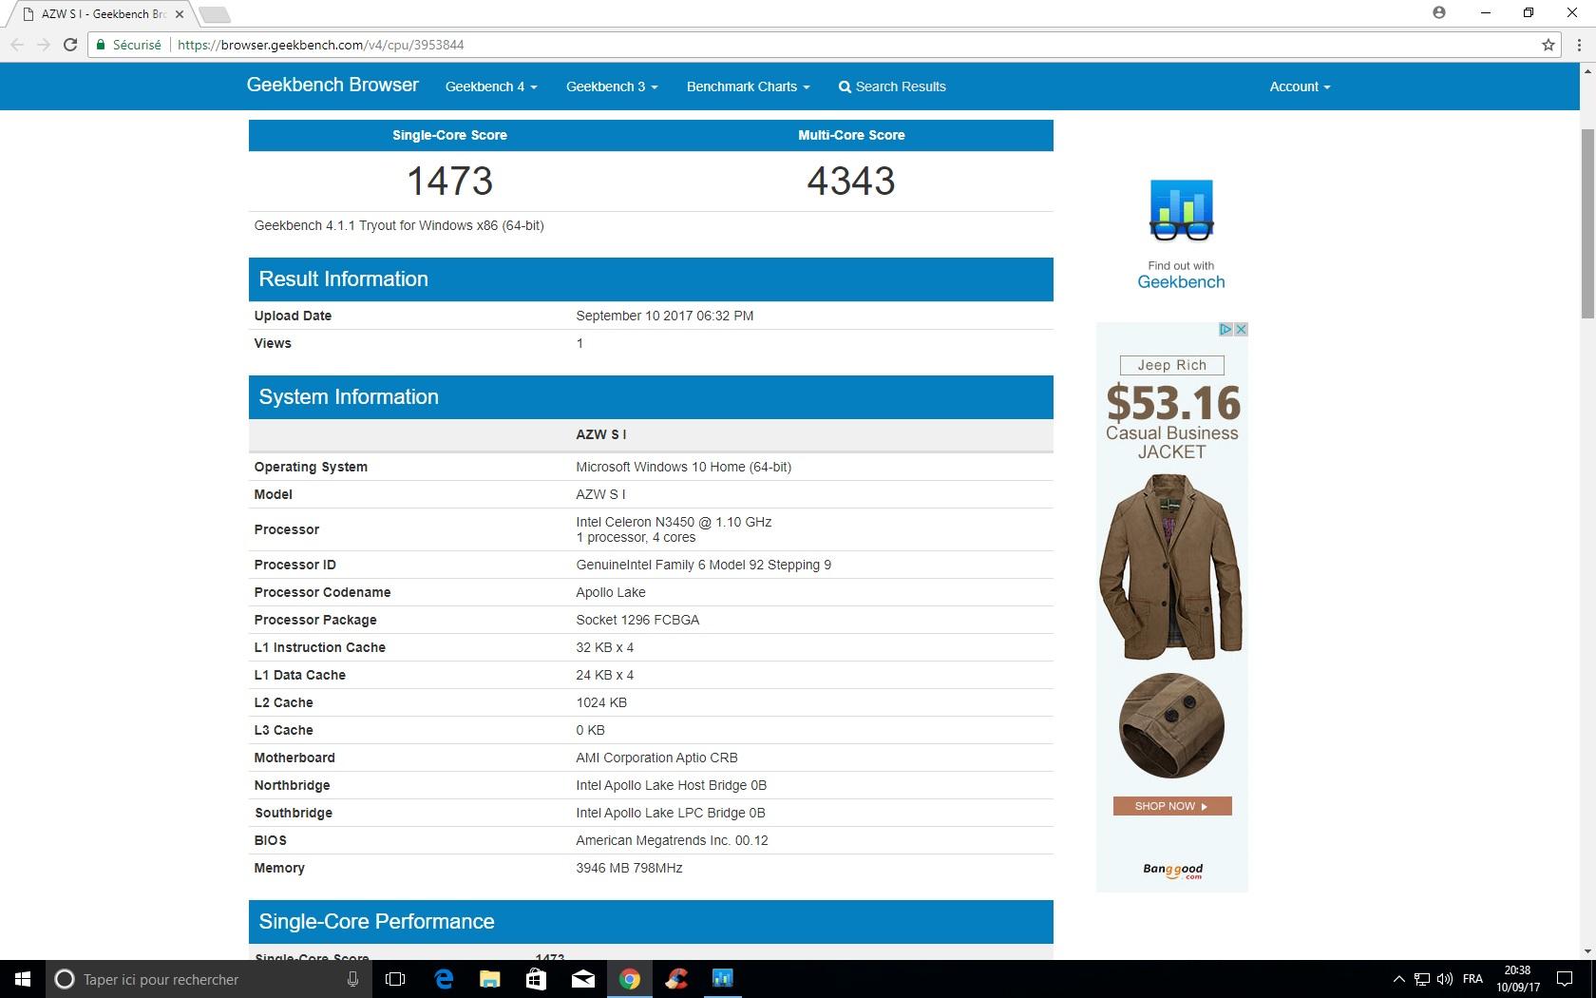This screenshot has width=1596, height=998.
Task: Open a new browser tab
Action: 215,14
